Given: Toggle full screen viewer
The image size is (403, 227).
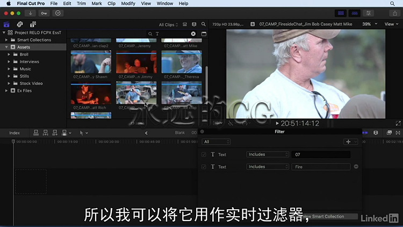Looking at the screenshot, I should pyautogui.click(x=398, y=124).
